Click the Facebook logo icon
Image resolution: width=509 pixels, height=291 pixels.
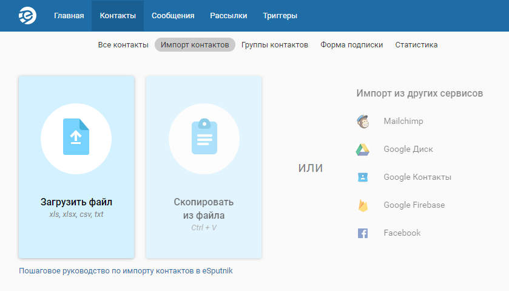(x=363, y=233)
